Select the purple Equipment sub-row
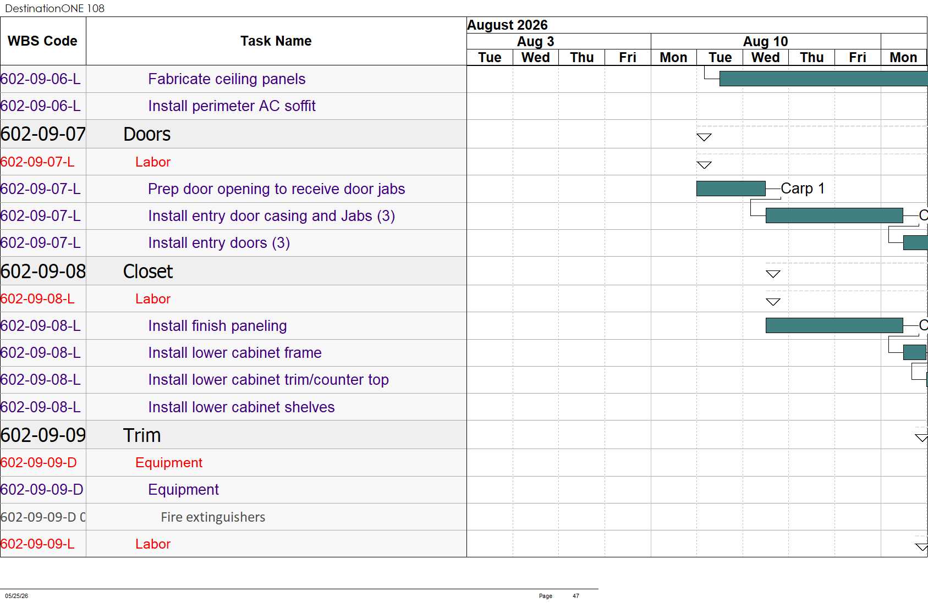Viewport: 928px width, 603px height. 183,490
